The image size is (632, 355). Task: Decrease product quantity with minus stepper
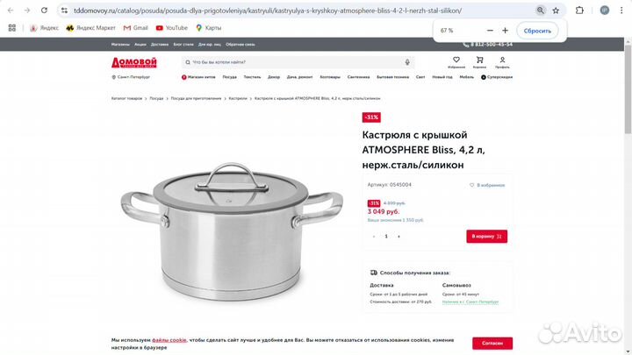pos(374,237)
